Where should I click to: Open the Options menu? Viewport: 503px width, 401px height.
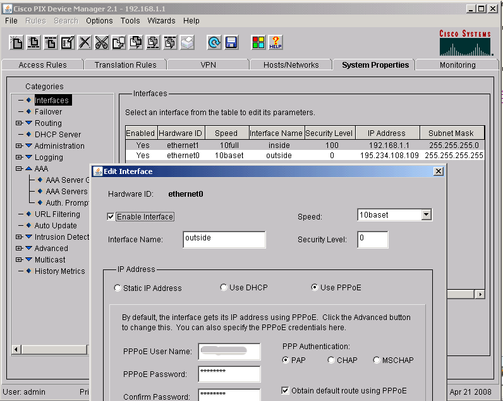pyautogui.click(x=99, y=21)
